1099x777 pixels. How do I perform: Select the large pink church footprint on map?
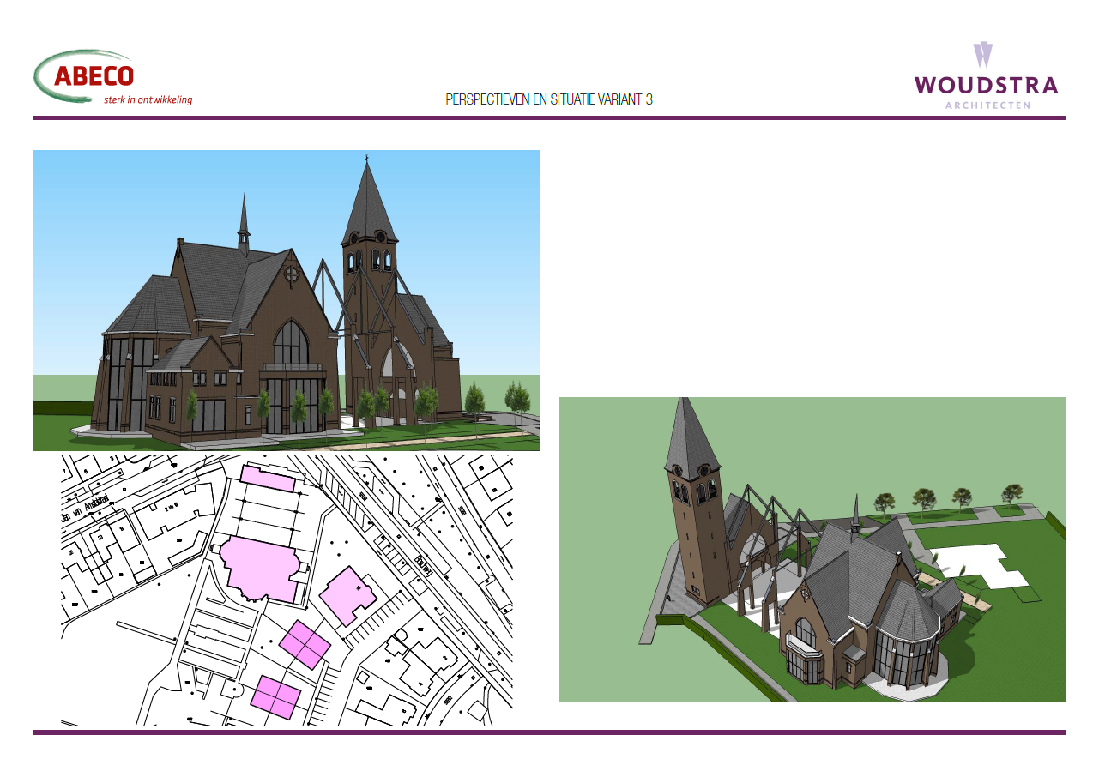tap(260, 567)
